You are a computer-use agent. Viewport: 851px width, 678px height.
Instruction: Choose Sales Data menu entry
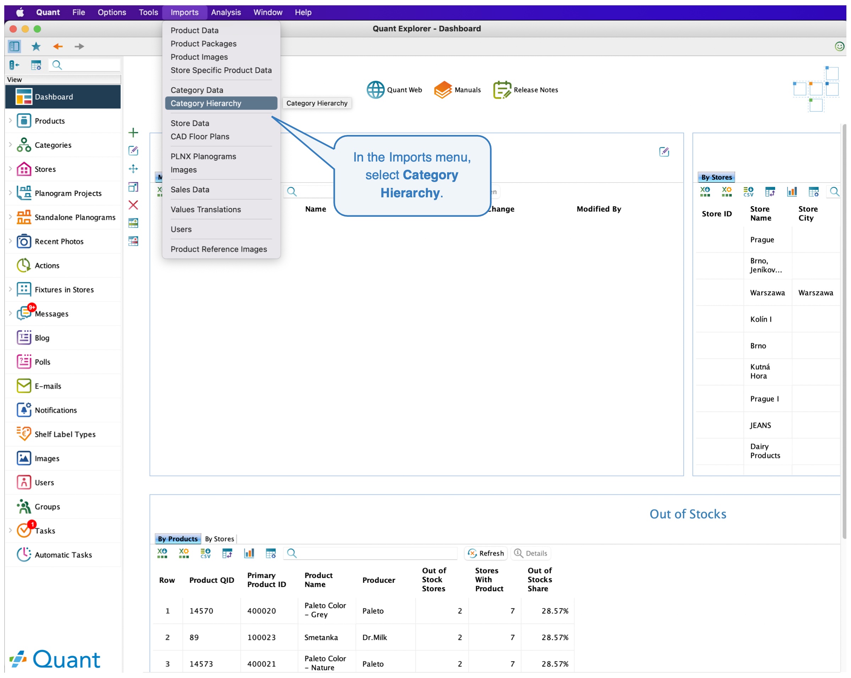[x=221, y=190]
